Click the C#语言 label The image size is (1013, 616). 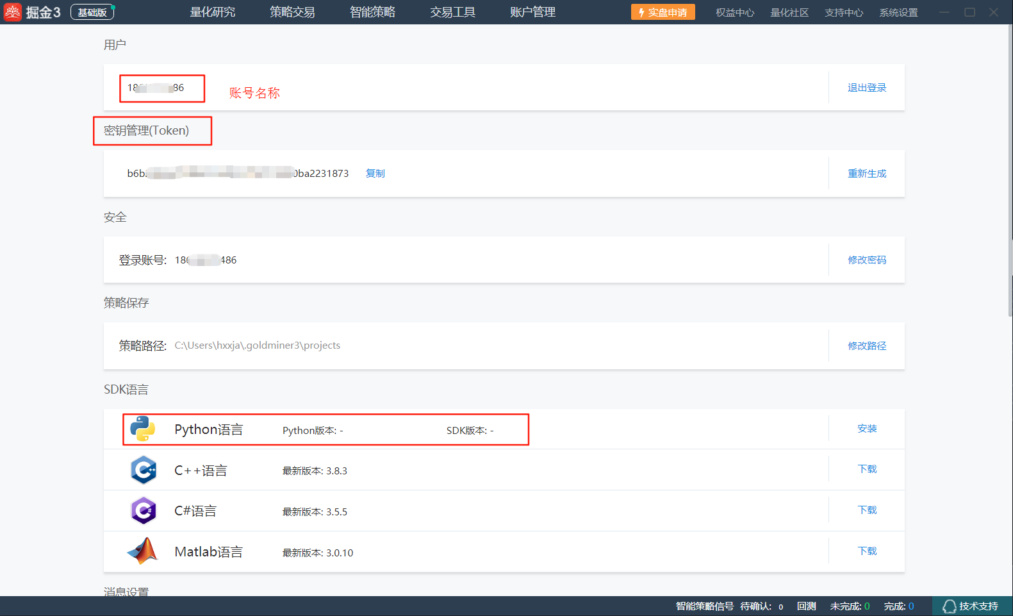[x=195, y=511]
